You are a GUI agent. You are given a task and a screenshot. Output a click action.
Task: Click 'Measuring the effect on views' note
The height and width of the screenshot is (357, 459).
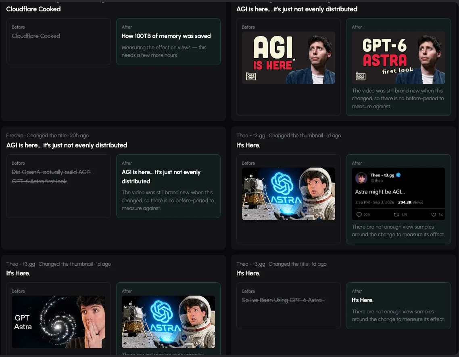(x=164, y=51)
